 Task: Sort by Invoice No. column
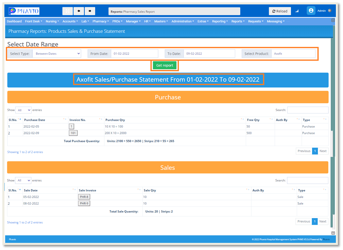(x=86, y=120)
